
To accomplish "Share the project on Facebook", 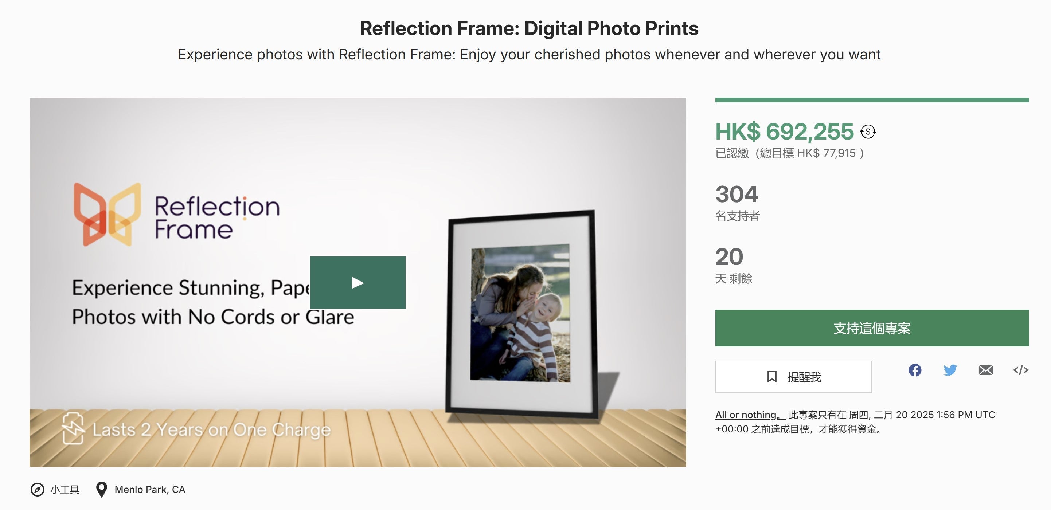I will (915, 370).
